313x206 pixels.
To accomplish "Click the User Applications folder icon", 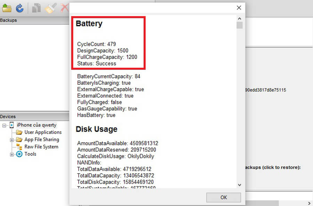I will 19,132.
